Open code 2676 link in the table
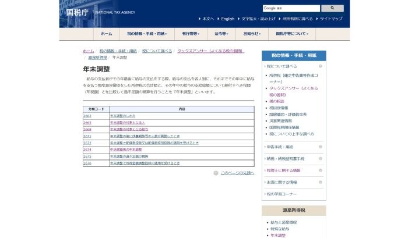Screen dimensions: 408x238 87,163
